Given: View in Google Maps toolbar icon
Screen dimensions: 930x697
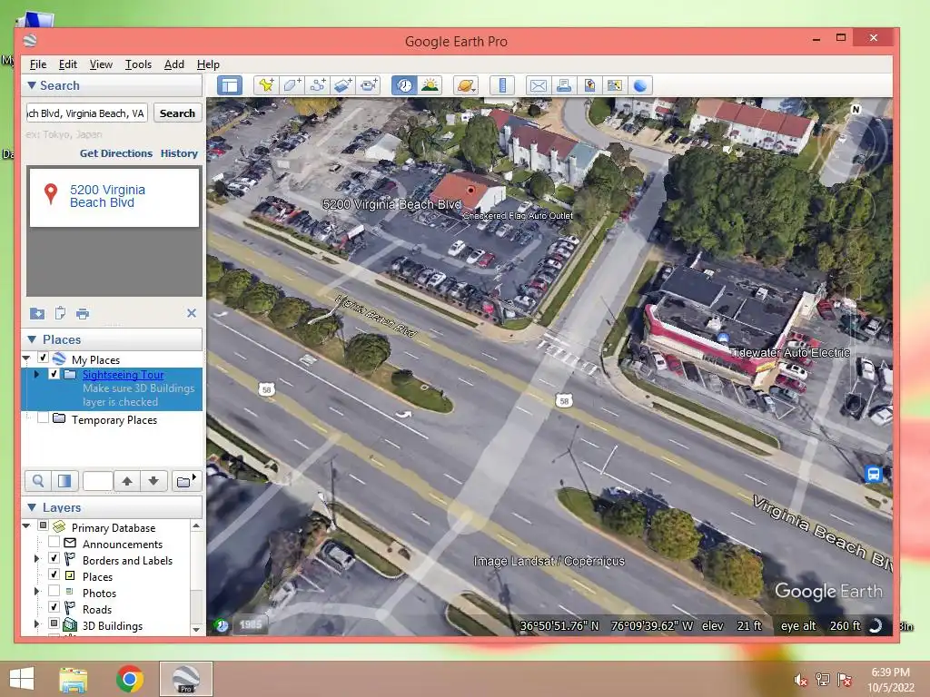Looking at the screenshot, I should tap(615, 85).
